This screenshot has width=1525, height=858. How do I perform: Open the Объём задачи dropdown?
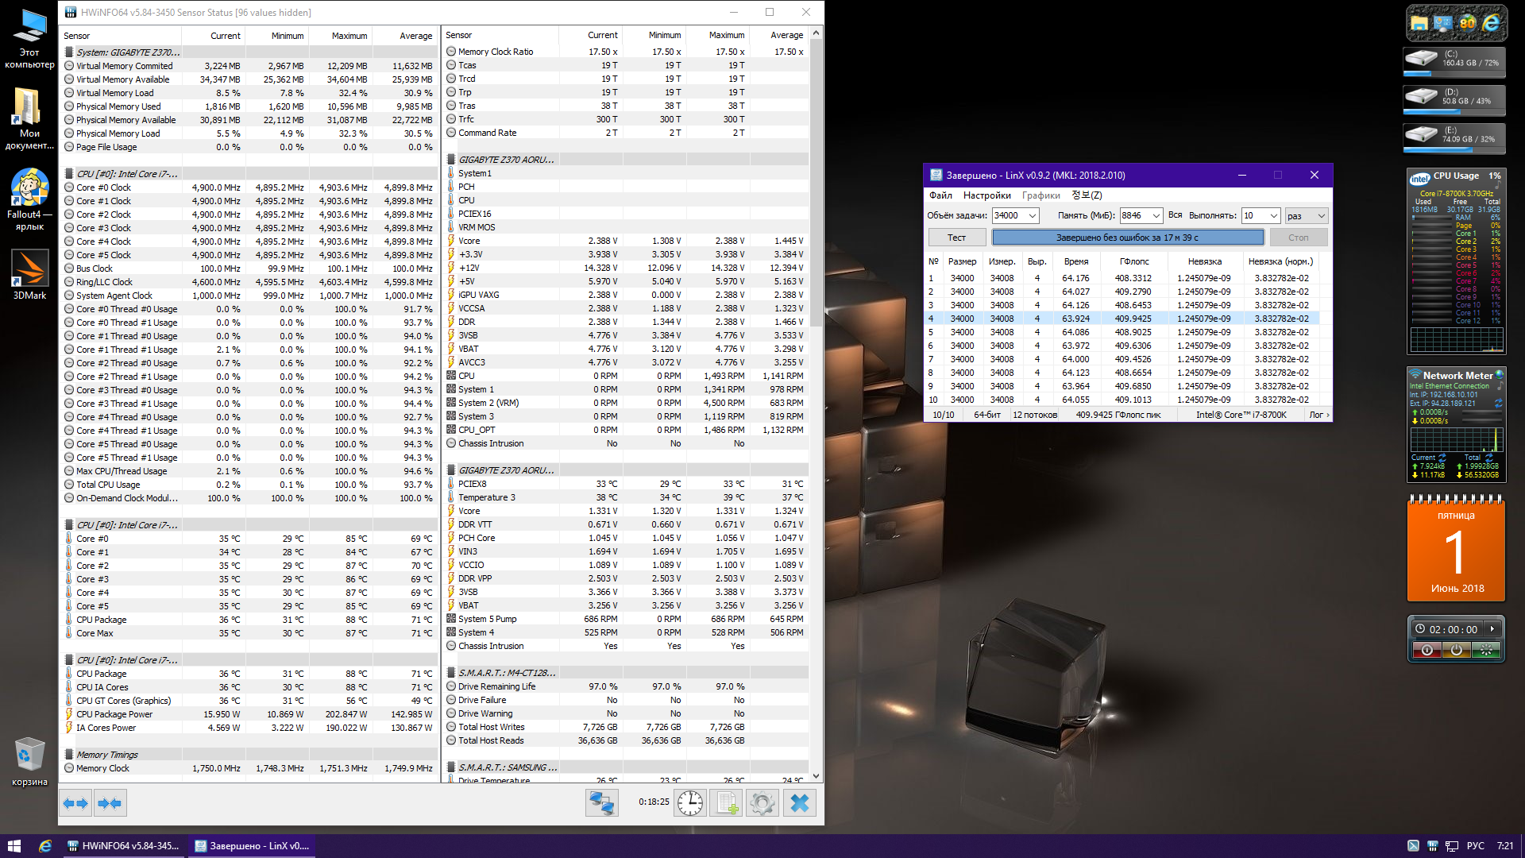coord(1032,216)
